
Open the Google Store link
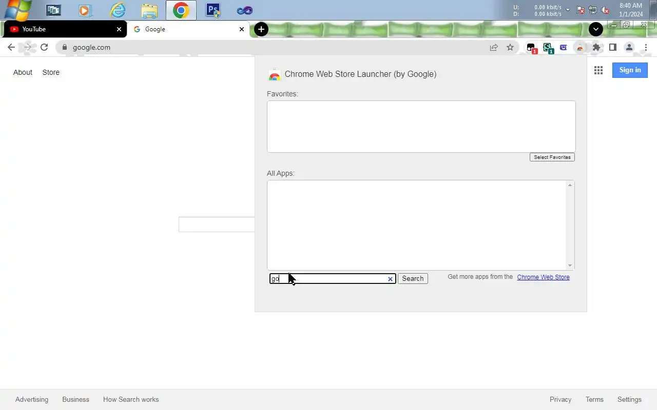pyautogui.click(x=51, y=72)
